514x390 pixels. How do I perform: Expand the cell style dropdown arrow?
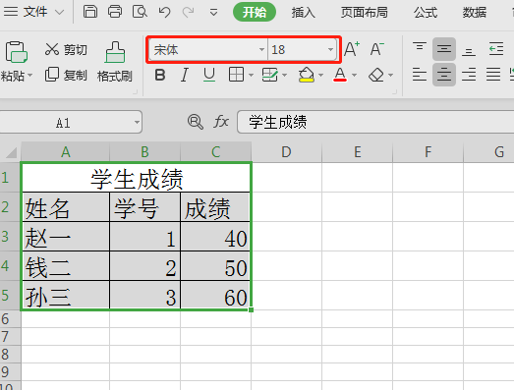[x=285, y=76]
